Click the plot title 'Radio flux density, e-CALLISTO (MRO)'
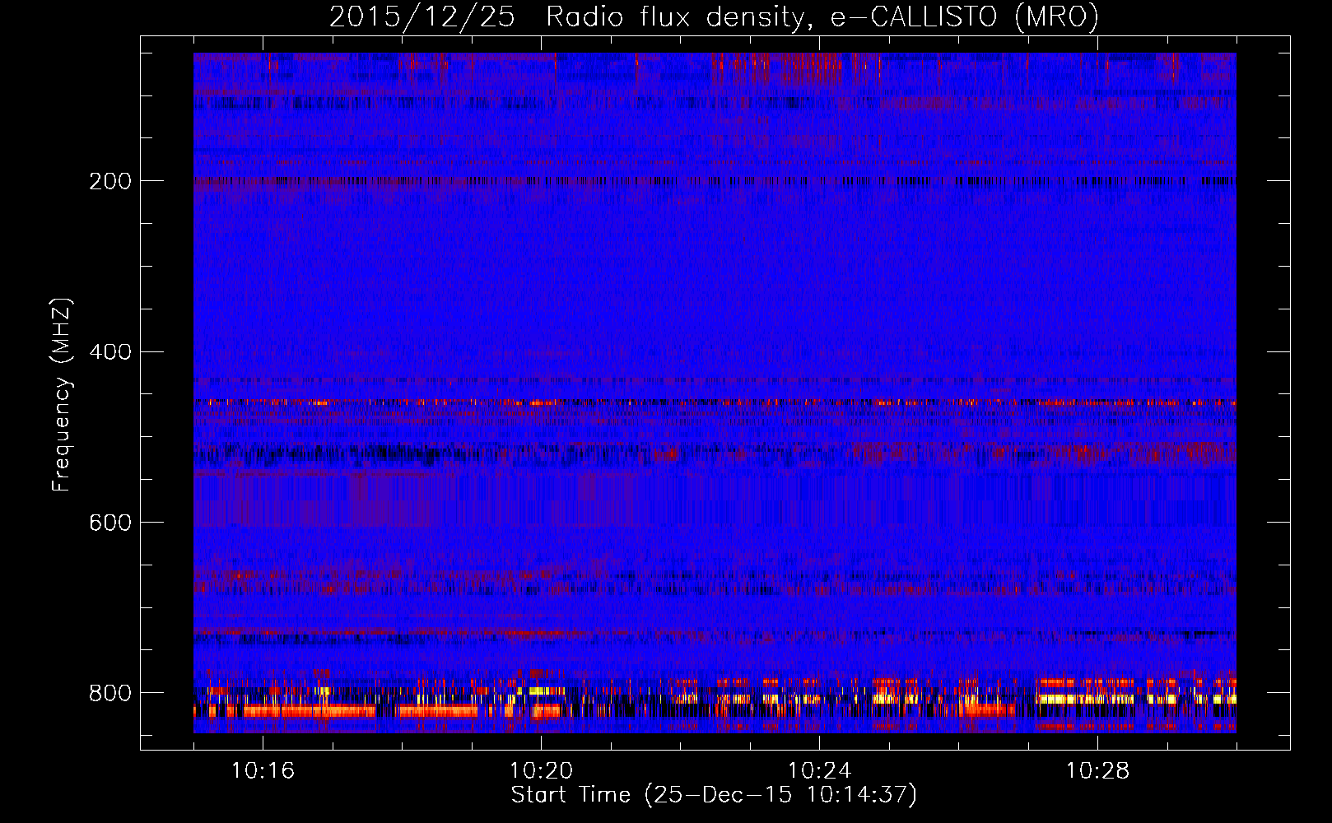1332x823 pixels. pos(822,17)
